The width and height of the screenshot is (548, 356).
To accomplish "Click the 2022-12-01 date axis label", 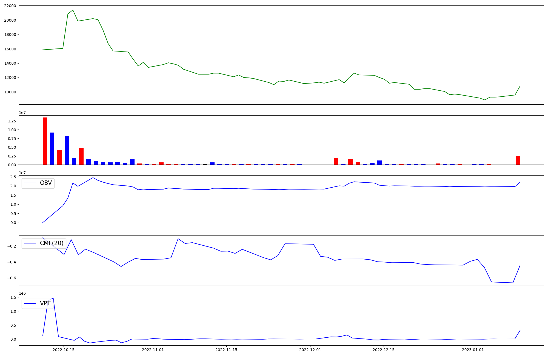I will (x=310, y=350).
